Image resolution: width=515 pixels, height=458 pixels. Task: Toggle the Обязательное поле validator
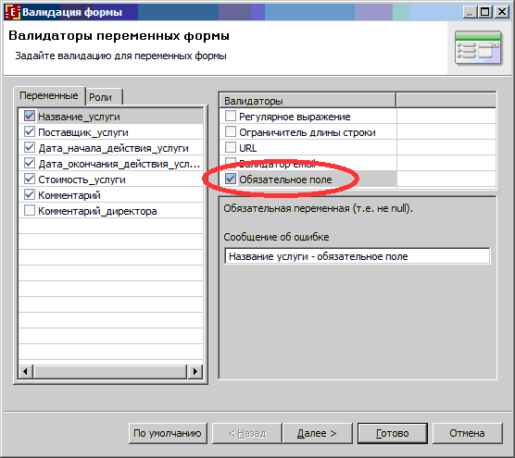pyautogui.click(x=231, y=179)
